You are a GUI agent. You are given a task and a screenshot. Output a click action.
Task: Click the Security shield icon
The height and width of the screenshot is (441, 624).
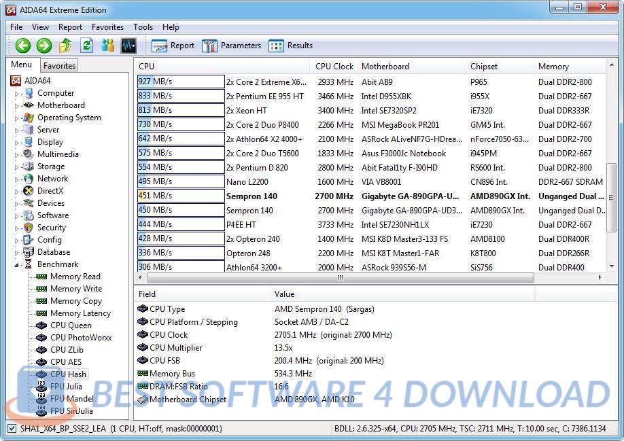pos(29,228)
